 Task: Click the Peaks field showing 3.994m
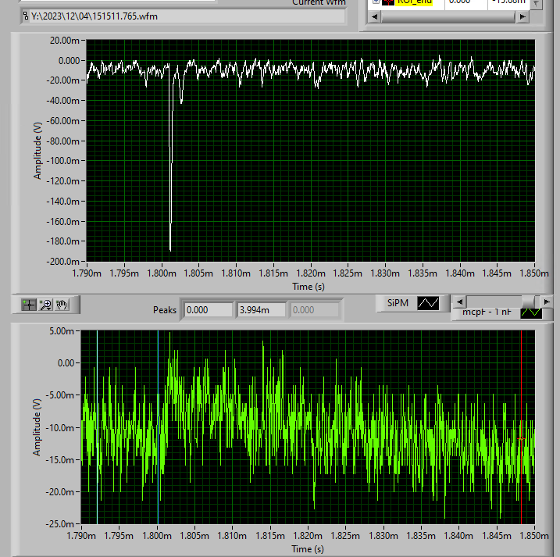262,310
